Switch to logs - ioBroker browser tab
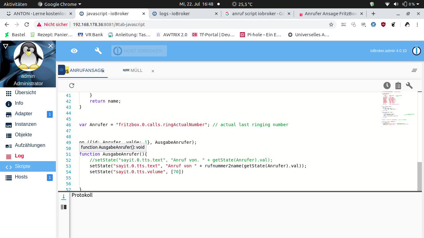 (185, 14)
